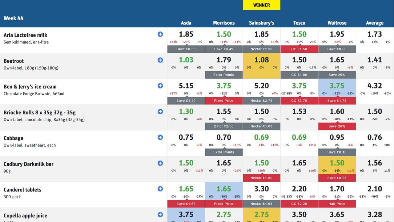Click the plus icon beside Beetroot
This screenshot has height=222, width=394.
(x=160, y=60)
